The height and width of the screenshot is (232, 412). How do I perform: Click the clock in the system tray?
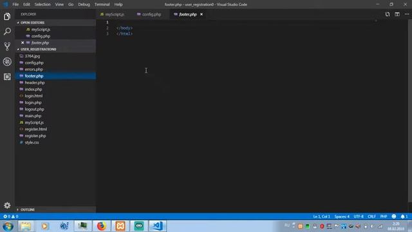pyautogui.click(x=396, y=226)
